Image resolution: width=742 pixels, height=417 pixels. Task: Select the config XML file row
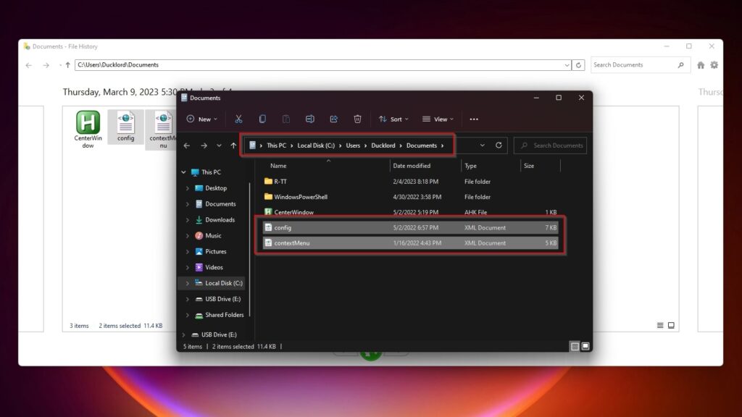[411, 227]
